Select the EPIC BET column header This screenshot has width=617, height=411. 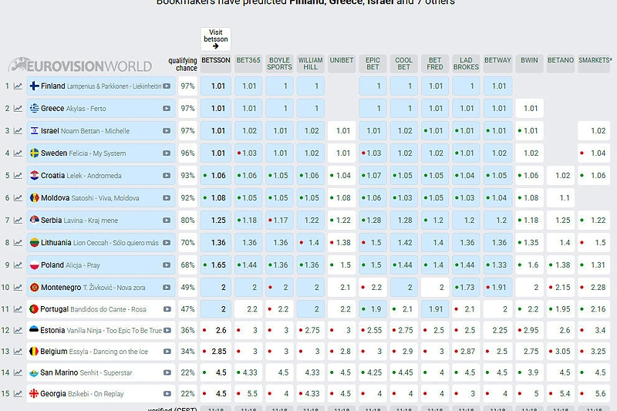[373, 64]
